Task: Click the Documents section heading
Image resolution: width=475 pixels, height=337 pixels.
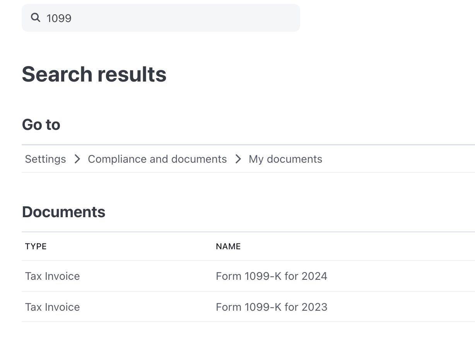Action: [x=63, y=212]
